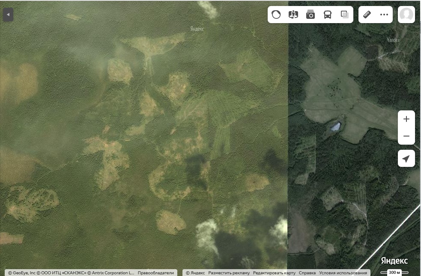Click the 300 м scale indicator

[x=394, y=272]
